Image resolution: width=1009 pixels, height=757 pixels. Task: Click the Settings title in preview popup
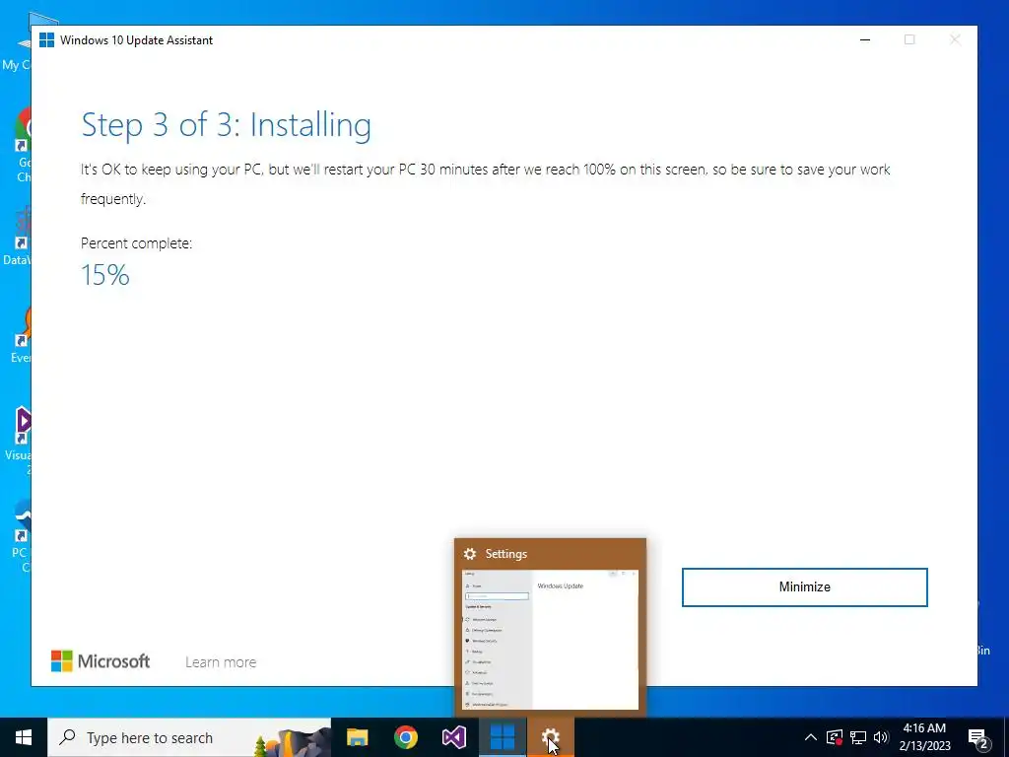[505, 554]
